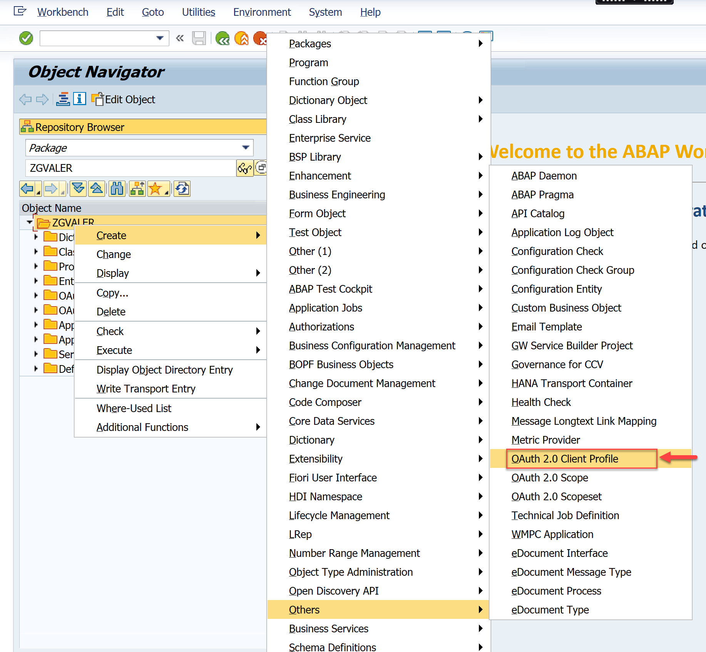This screenshot has height=652, width=706.
Task: Select OAuth 2.0 Client Profile menu entry
Action: tap(564, 459)
